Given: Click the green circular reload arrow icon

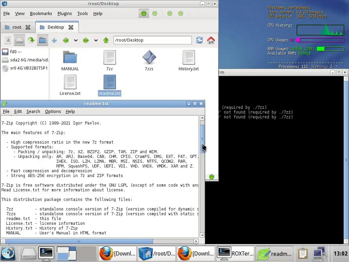Looking at the screenshot, I should 31,40.
